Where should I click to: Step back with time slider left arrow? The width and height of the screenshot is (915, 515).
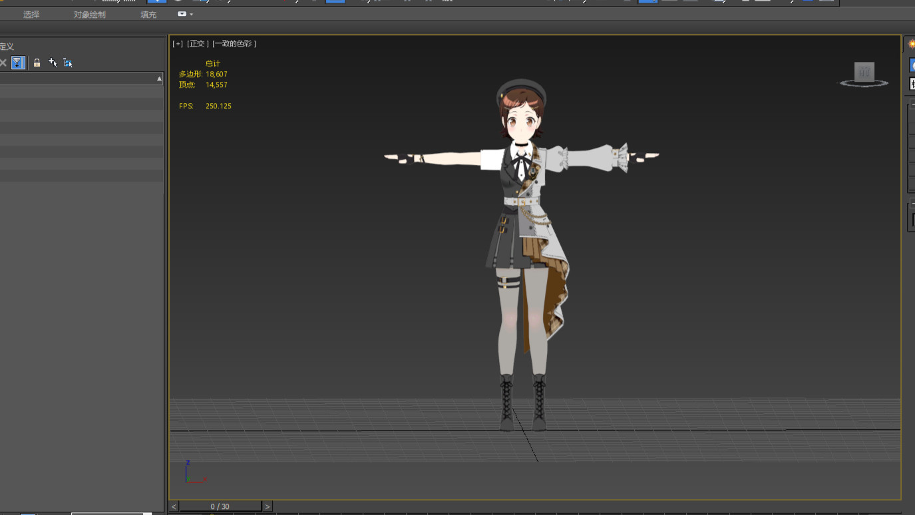174,506
